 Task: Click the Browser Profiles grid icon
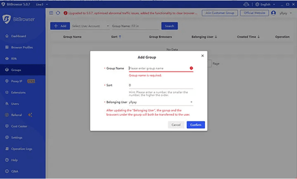click(7, 47)
